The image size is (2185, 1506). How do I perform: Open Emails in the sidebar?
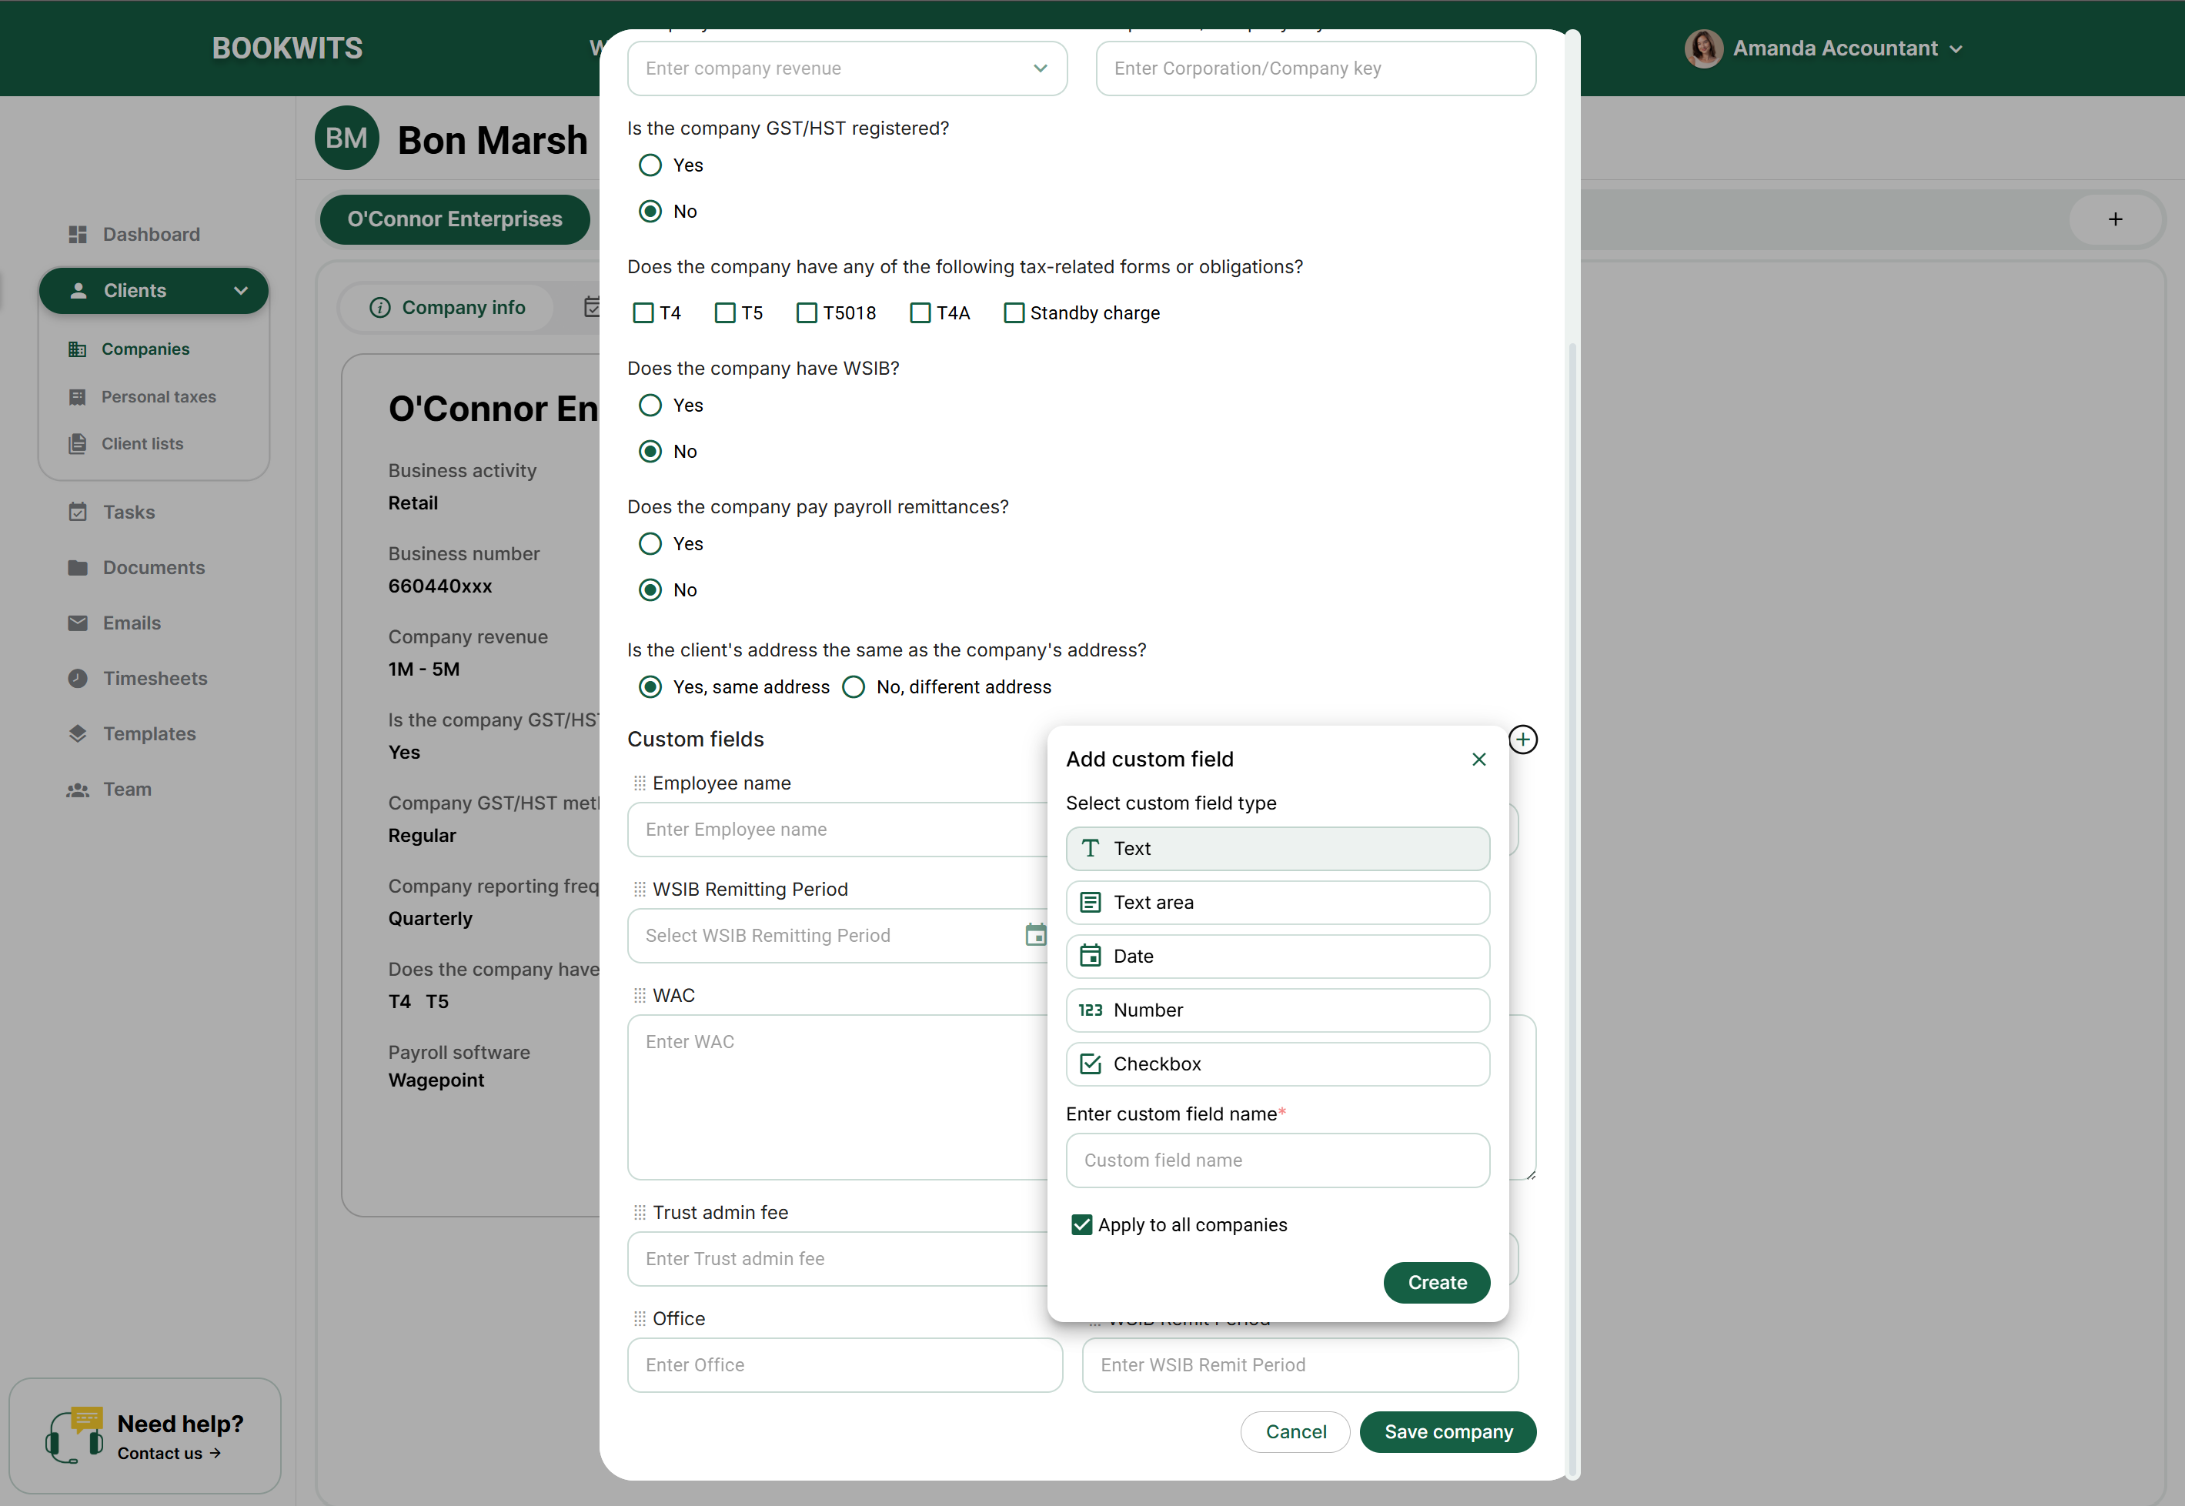(114, 623)
